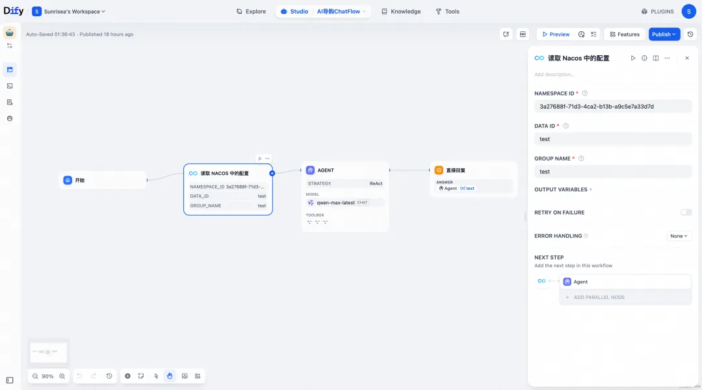Open the Tools tab
The height and width of the screenshot is (390, 702).
[x=447, y=11]
